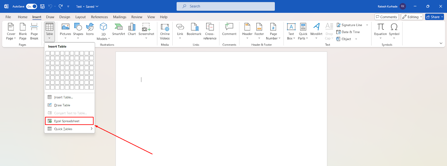Open Customize Quick Access Toolbar dropdown
The width and height of the screenshot is (447, 166).
[68, 6]
